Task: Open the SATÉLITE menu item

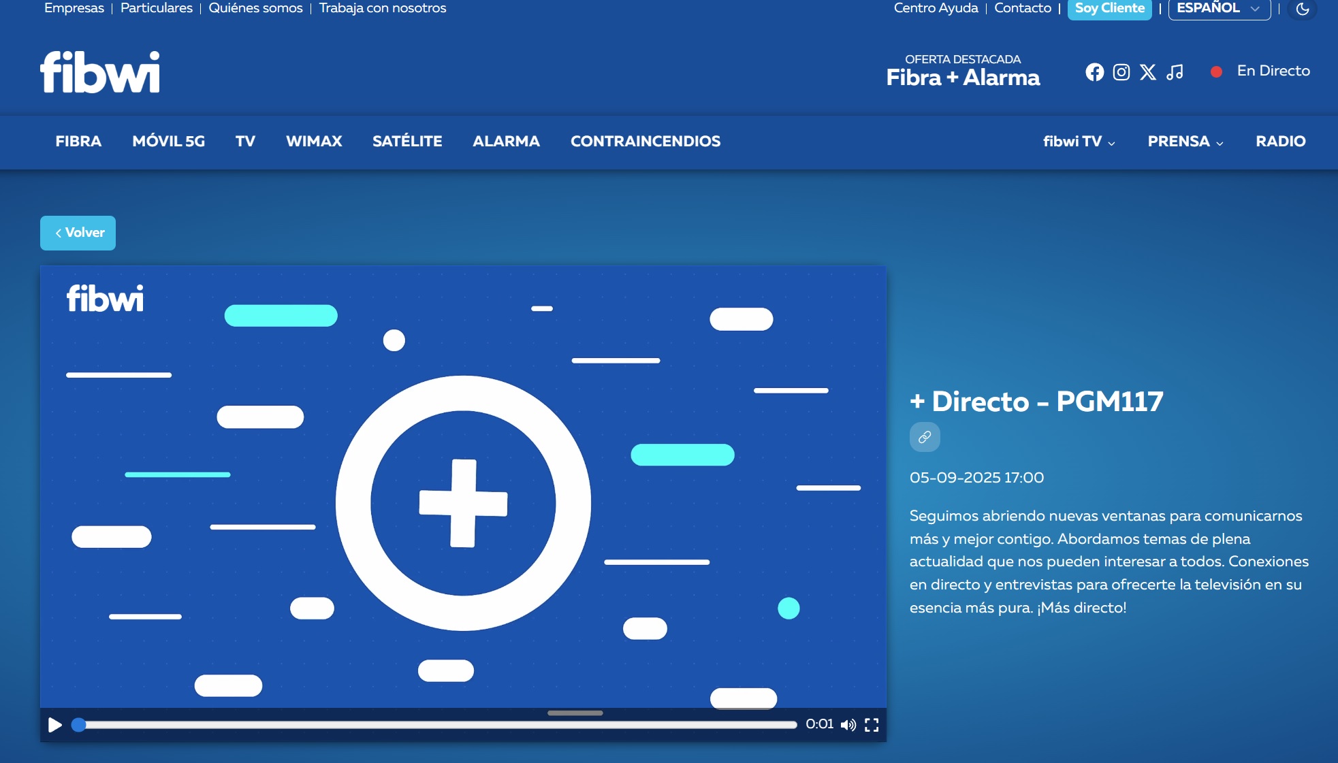Action: click(407, 142)
